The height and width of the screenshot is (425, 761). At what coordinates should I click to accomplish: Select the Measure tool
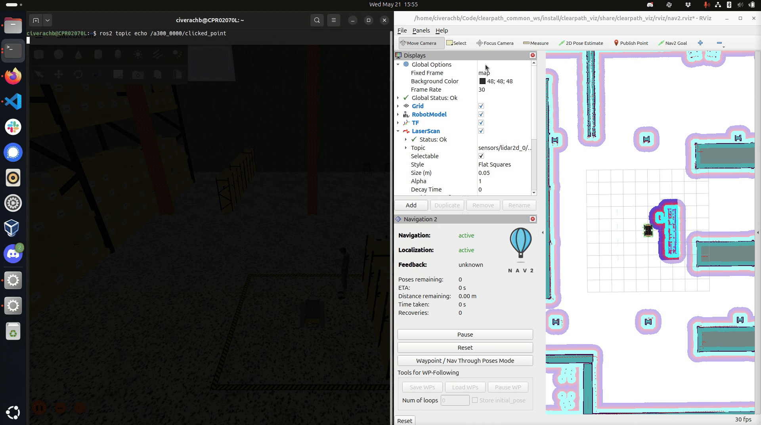coord(535,43)
